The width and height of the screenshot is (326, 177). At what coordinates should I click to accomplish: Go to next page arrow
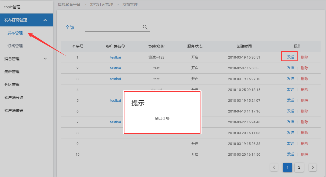[x=313, y=167]
